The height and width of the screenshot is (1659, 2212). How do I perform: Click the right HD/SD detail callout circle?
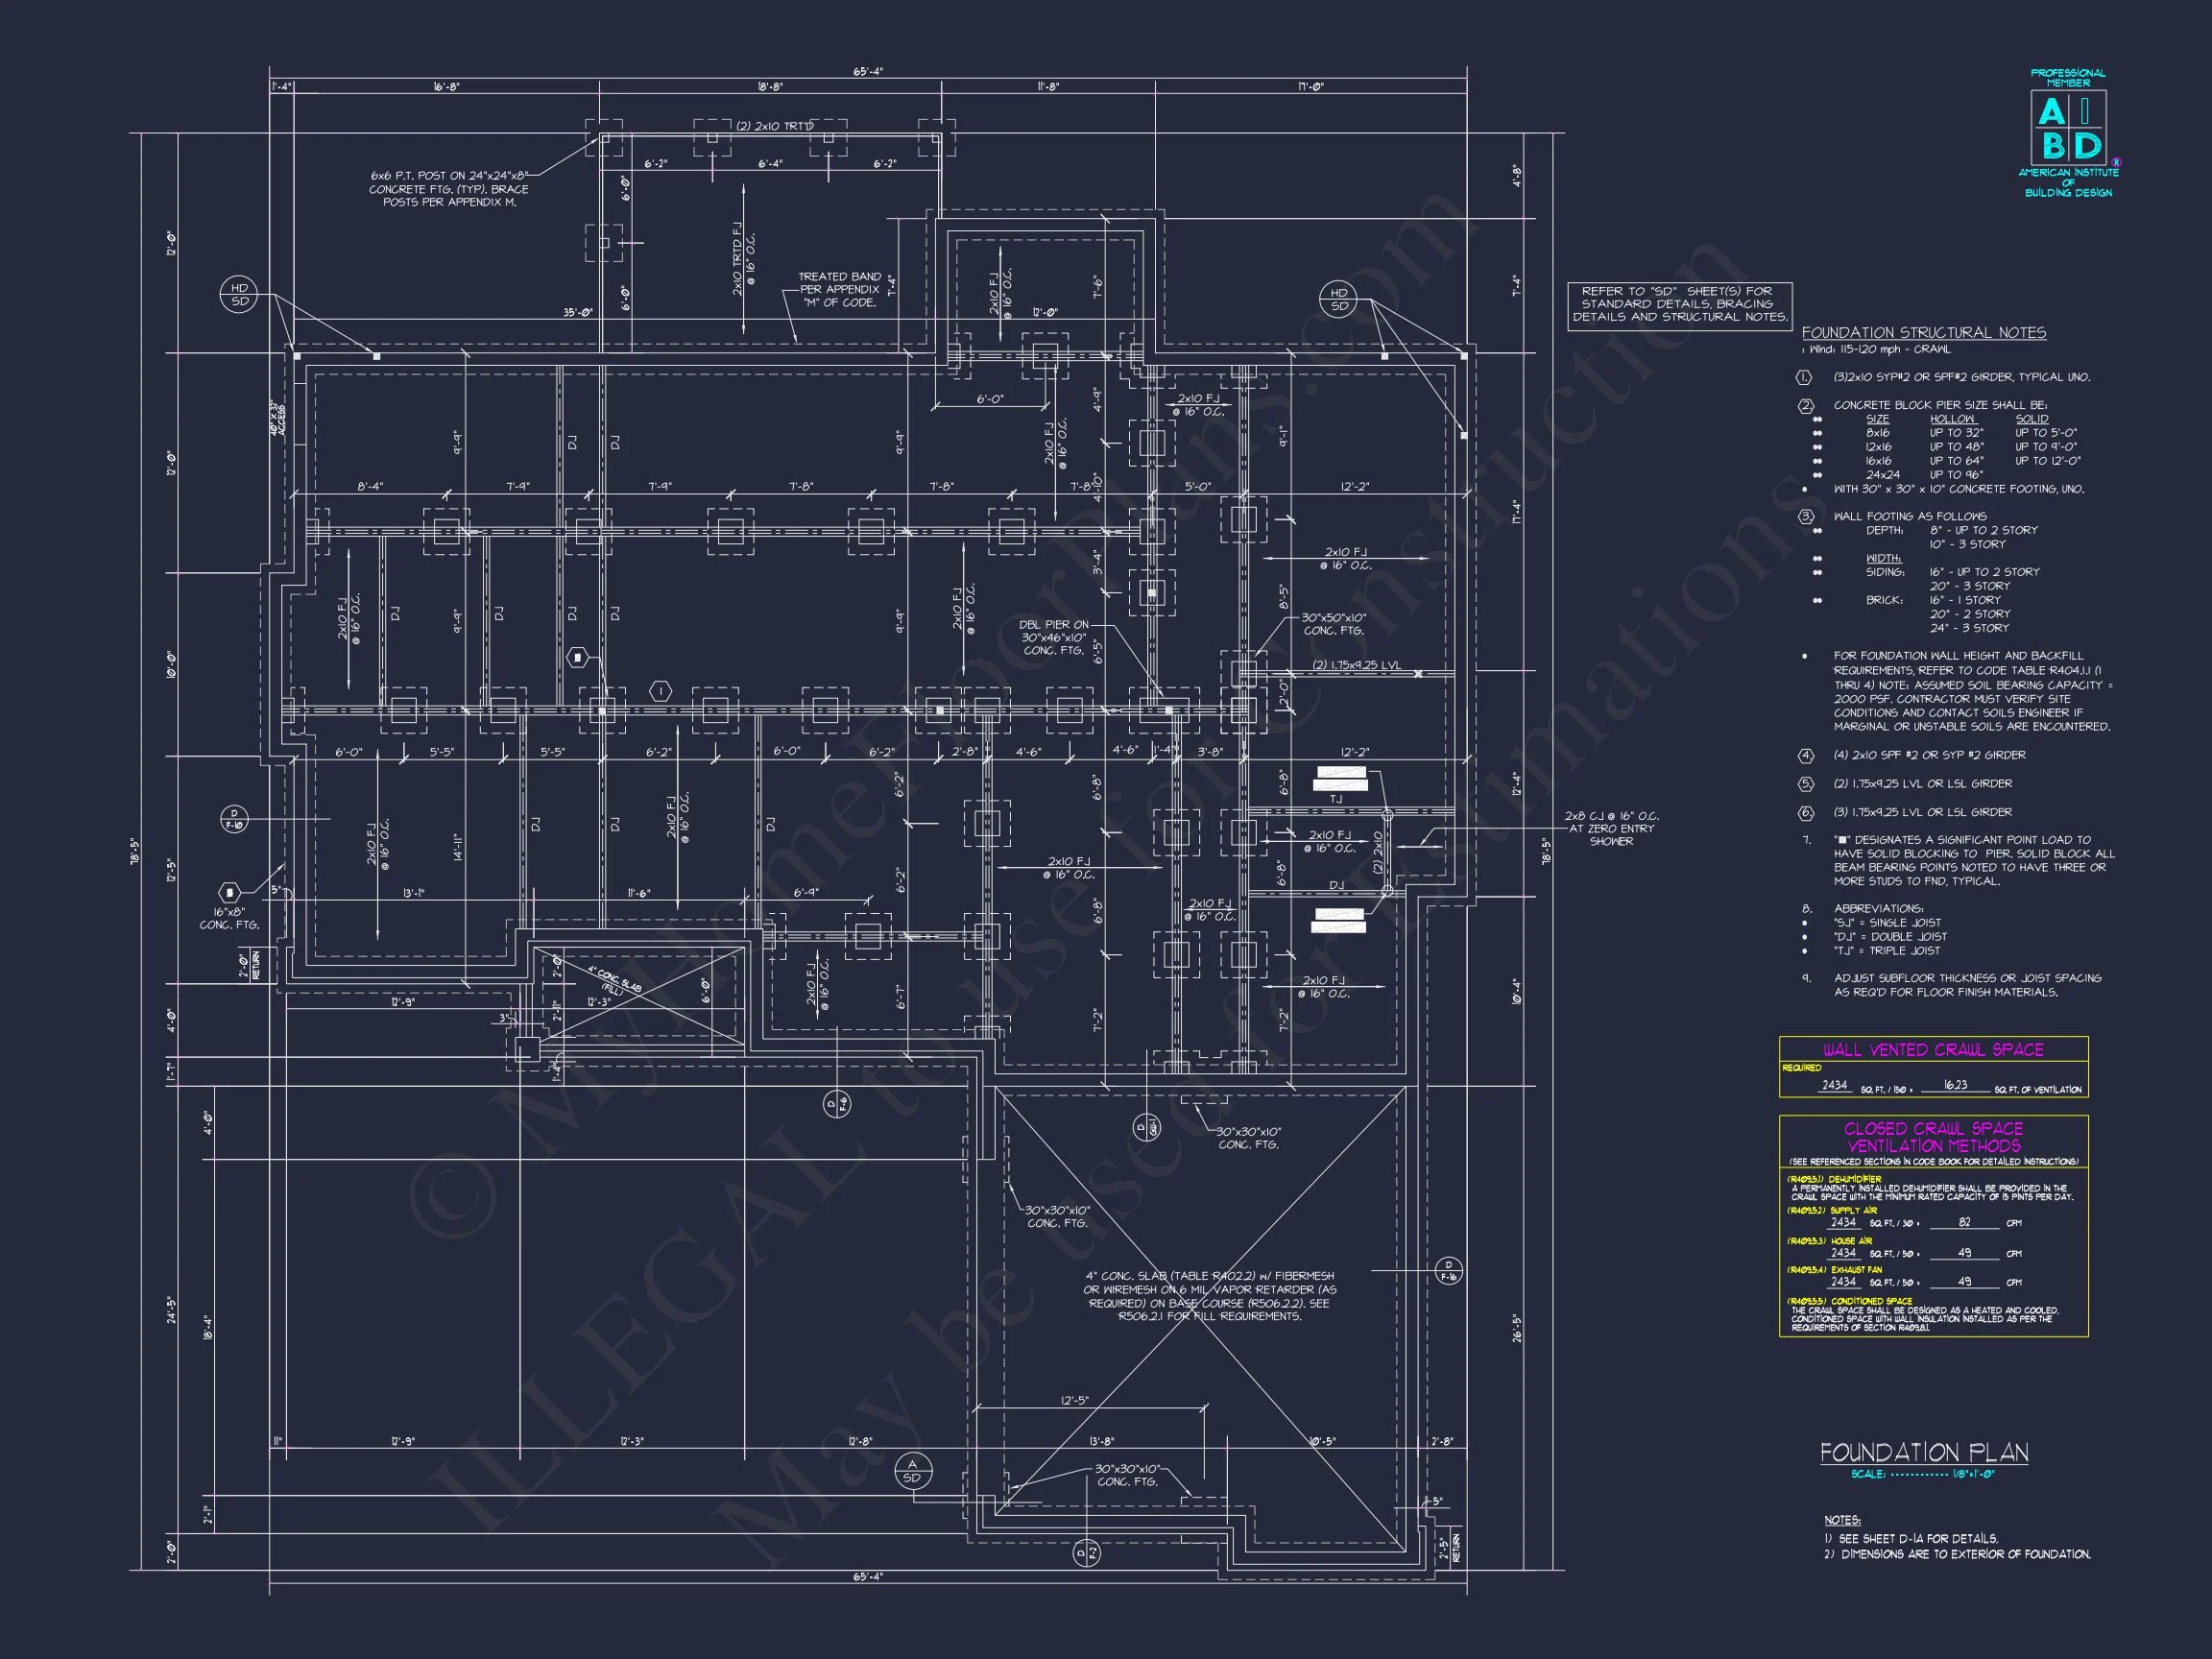[x=1339, y=299]
